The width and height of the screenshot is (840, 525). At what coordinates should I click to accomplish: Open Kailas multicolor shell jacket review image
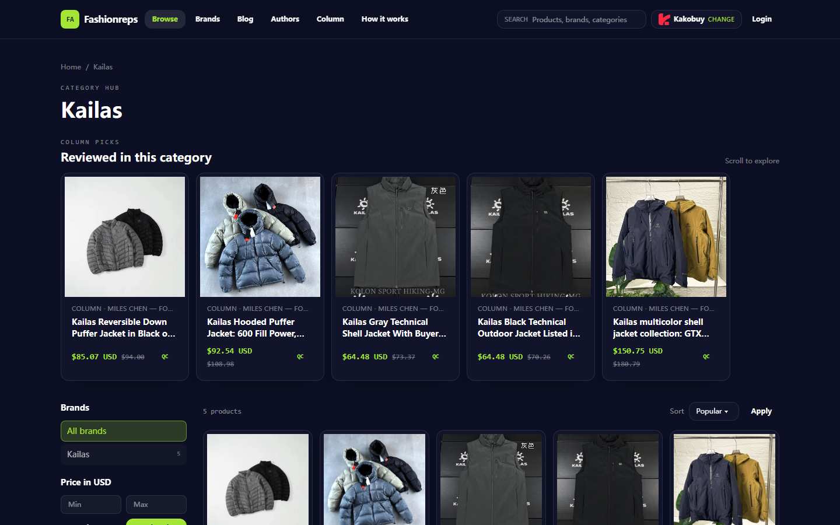tap(666, 237)
